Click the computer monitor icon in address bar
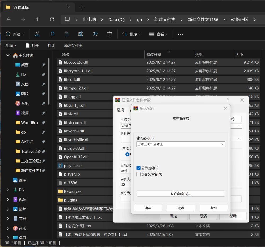The width and height of the screenshot is (265, 247). (67, 19)
